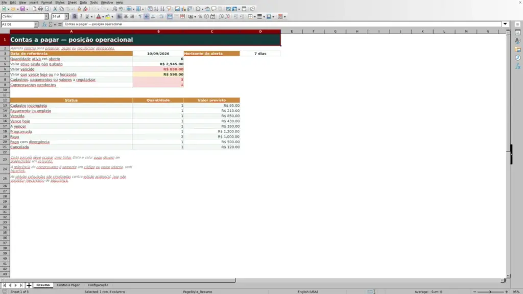Adjust the zoom slider in status bar
523x294 pixels.
490,292
